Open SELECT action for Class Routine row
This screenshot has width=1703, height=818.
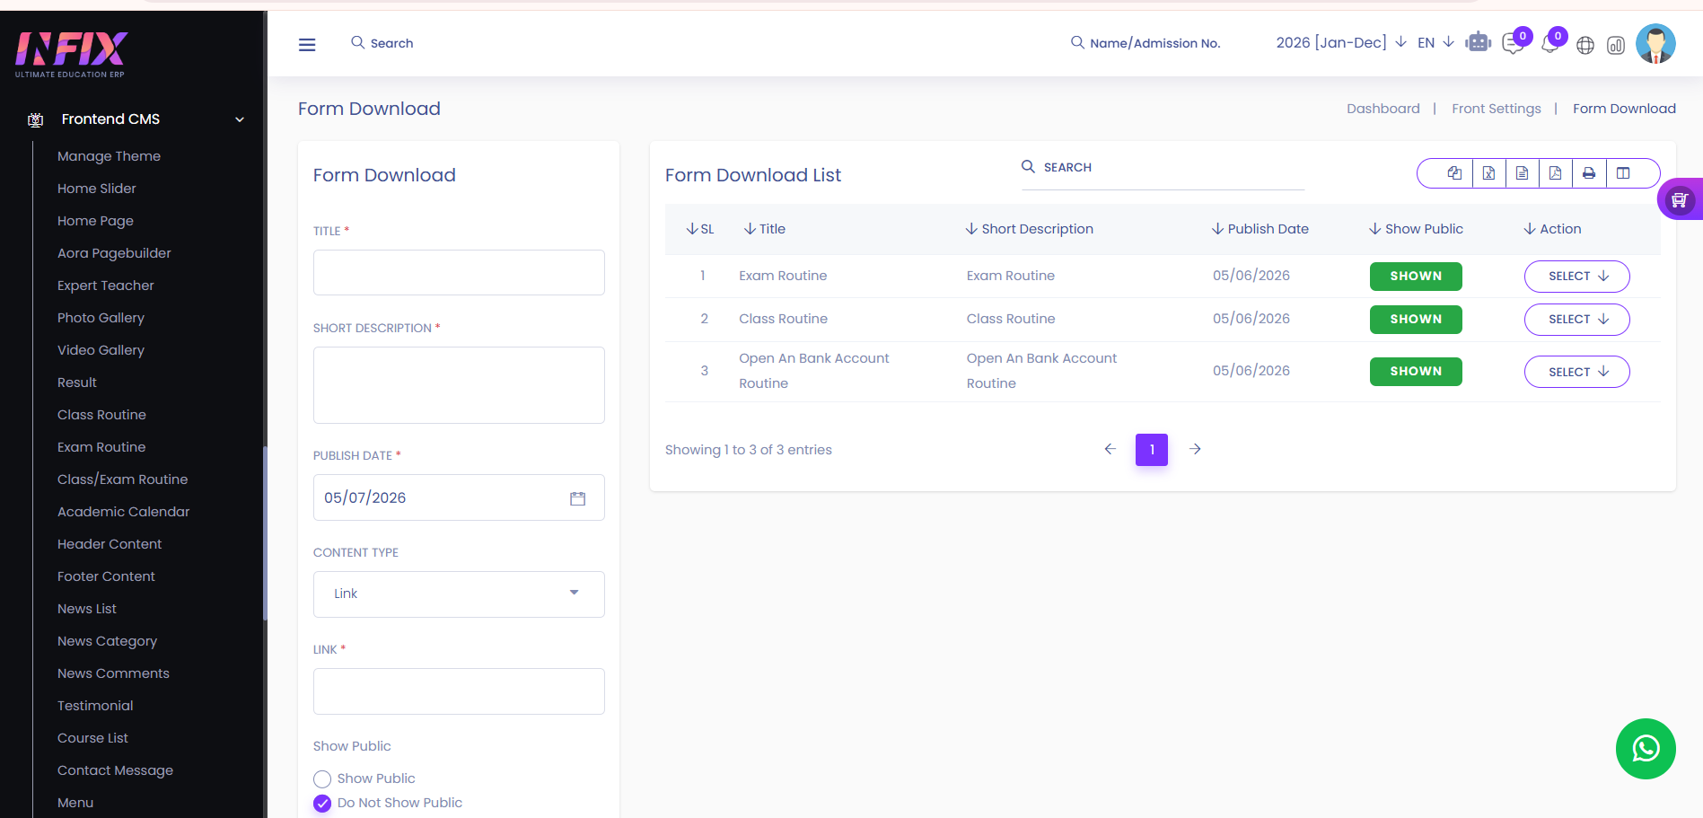tap(1577, 320)
